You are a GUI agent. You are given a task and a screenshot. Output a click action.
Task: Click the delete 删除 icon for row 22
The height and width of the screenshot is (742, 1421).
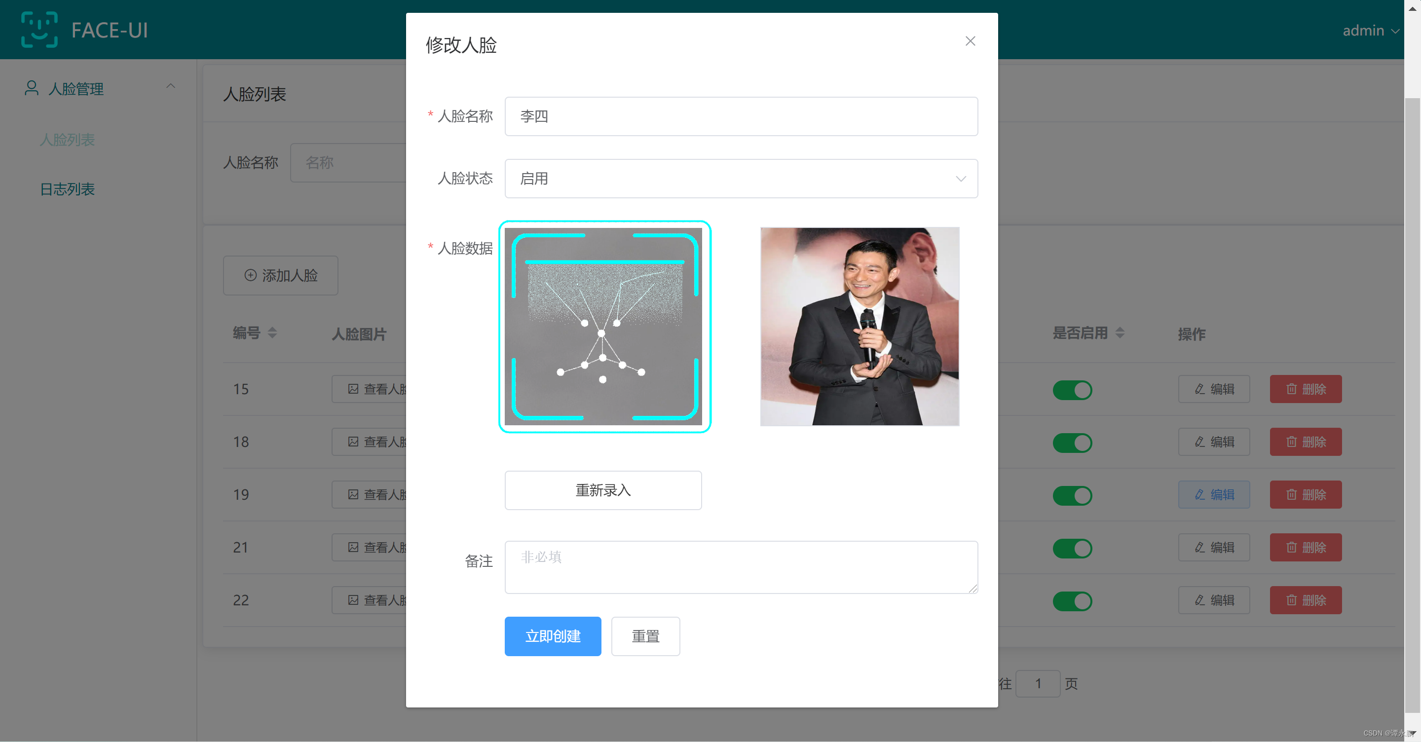coord(1308,600)
